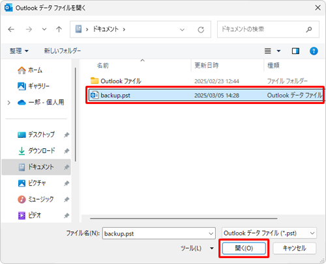
Task: Click the Outlook icon of backup.pst
Action: point(95,95)
